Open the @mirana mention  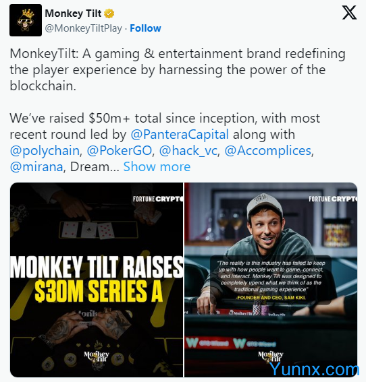coord(36,167)
